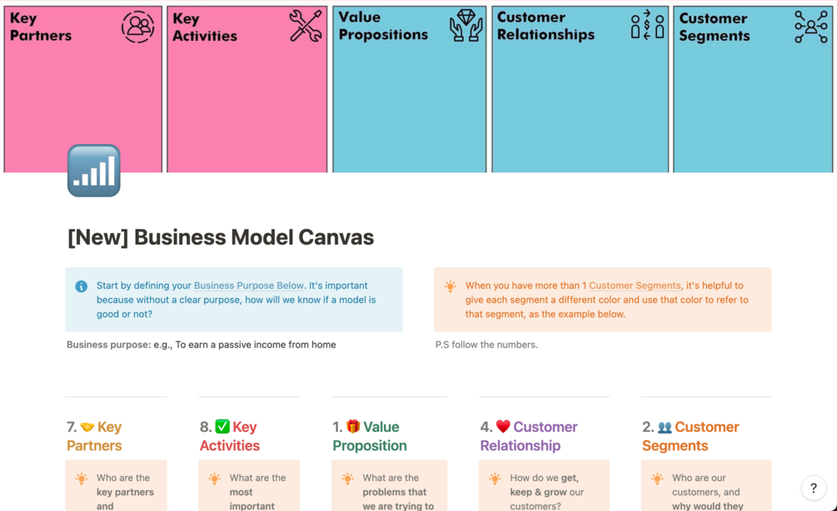Click the page title Business Model Canvas
Image resolution: width=837 pixels, height=511 pixels.
tap(221, 237)
